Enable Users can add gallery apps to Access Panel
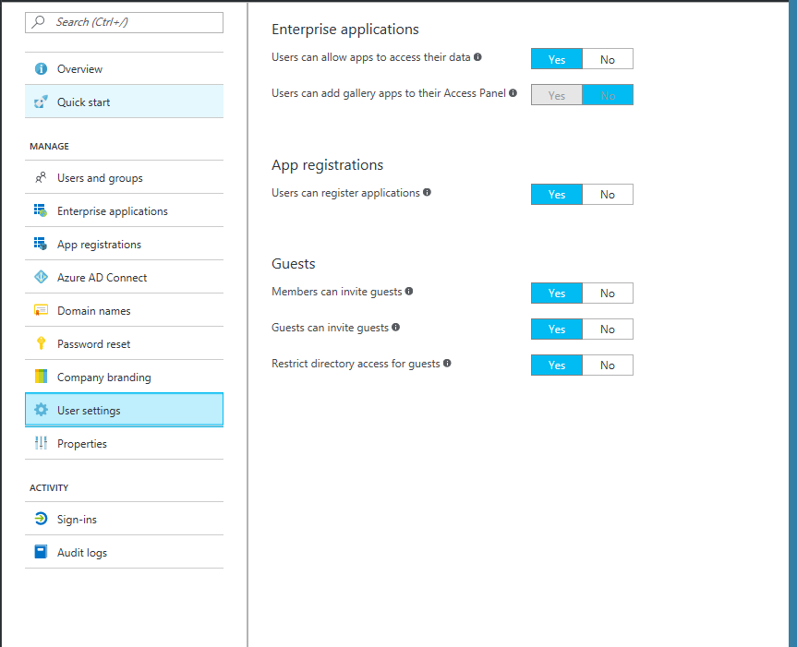The width and height of the screenshot is (797, 647). pyautogui.click(x=556, y=94)
